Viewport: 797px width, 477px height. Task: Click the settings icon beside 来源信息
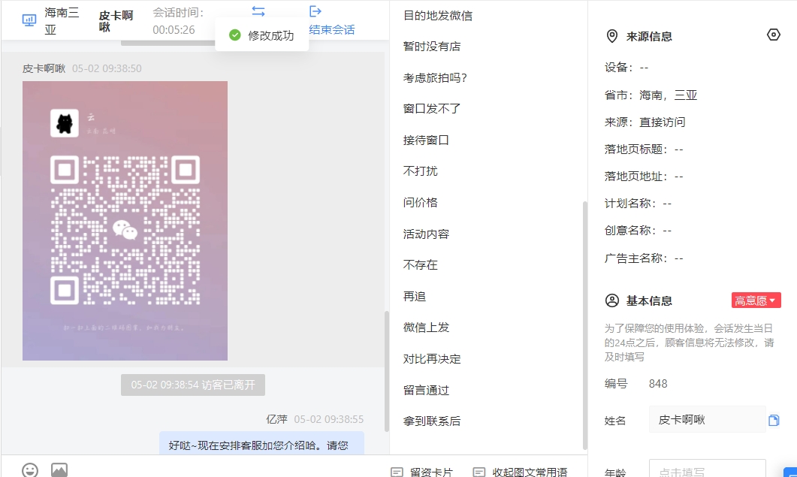click(x=773, y=35)
